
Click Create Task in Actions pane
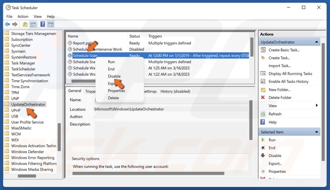[279, 58]
